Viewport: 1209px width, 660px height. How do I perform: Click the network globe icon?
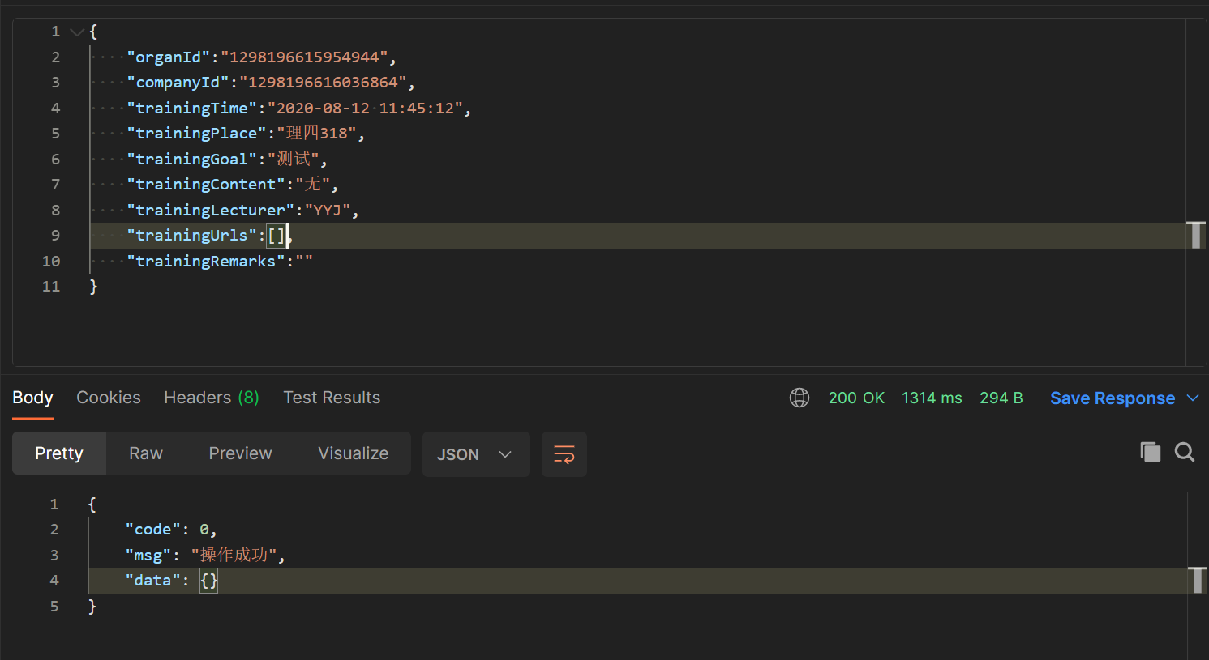pyautogui.click(x=800, y=398)
